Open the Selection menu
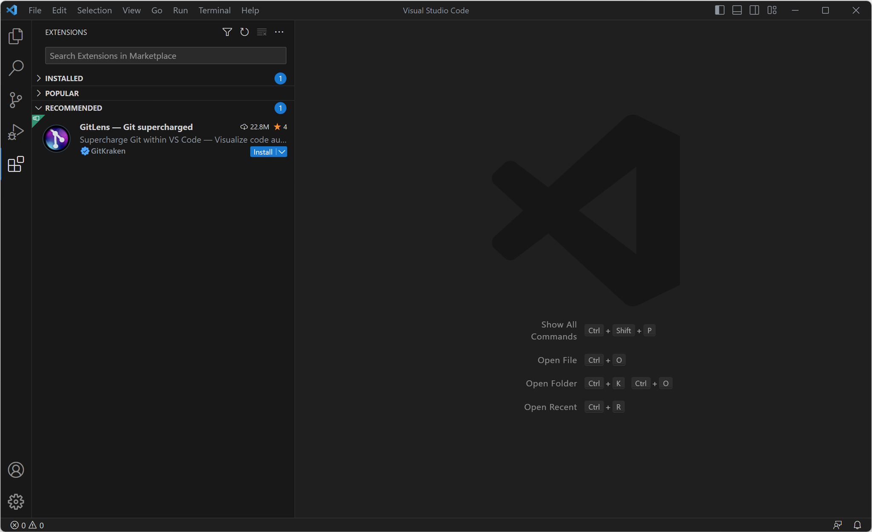Image resolution: width=872 pixels, height=532 pixels. pos(94,10)
